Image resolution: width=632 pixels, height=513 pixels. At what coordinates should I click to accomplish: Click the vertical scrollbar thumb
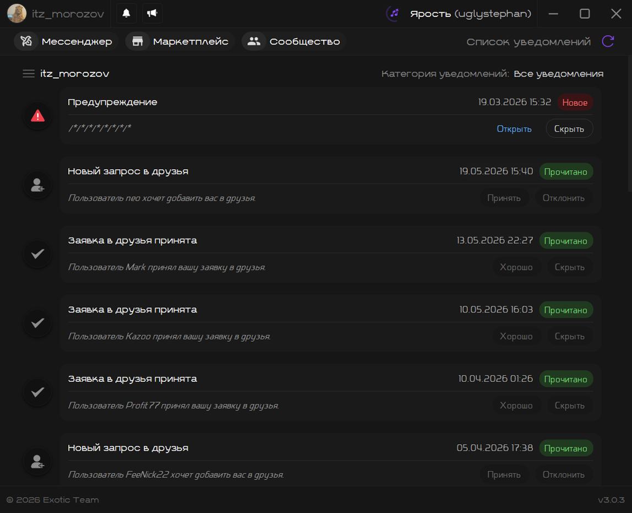pyautogui.click(x=630, y=123)
